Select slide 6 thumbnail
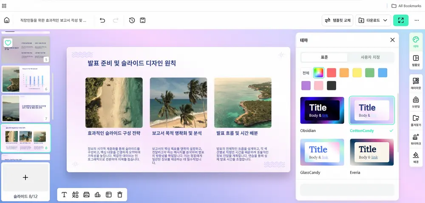The height and width of the screenshot is (203, 425). [x=25, y=79]
